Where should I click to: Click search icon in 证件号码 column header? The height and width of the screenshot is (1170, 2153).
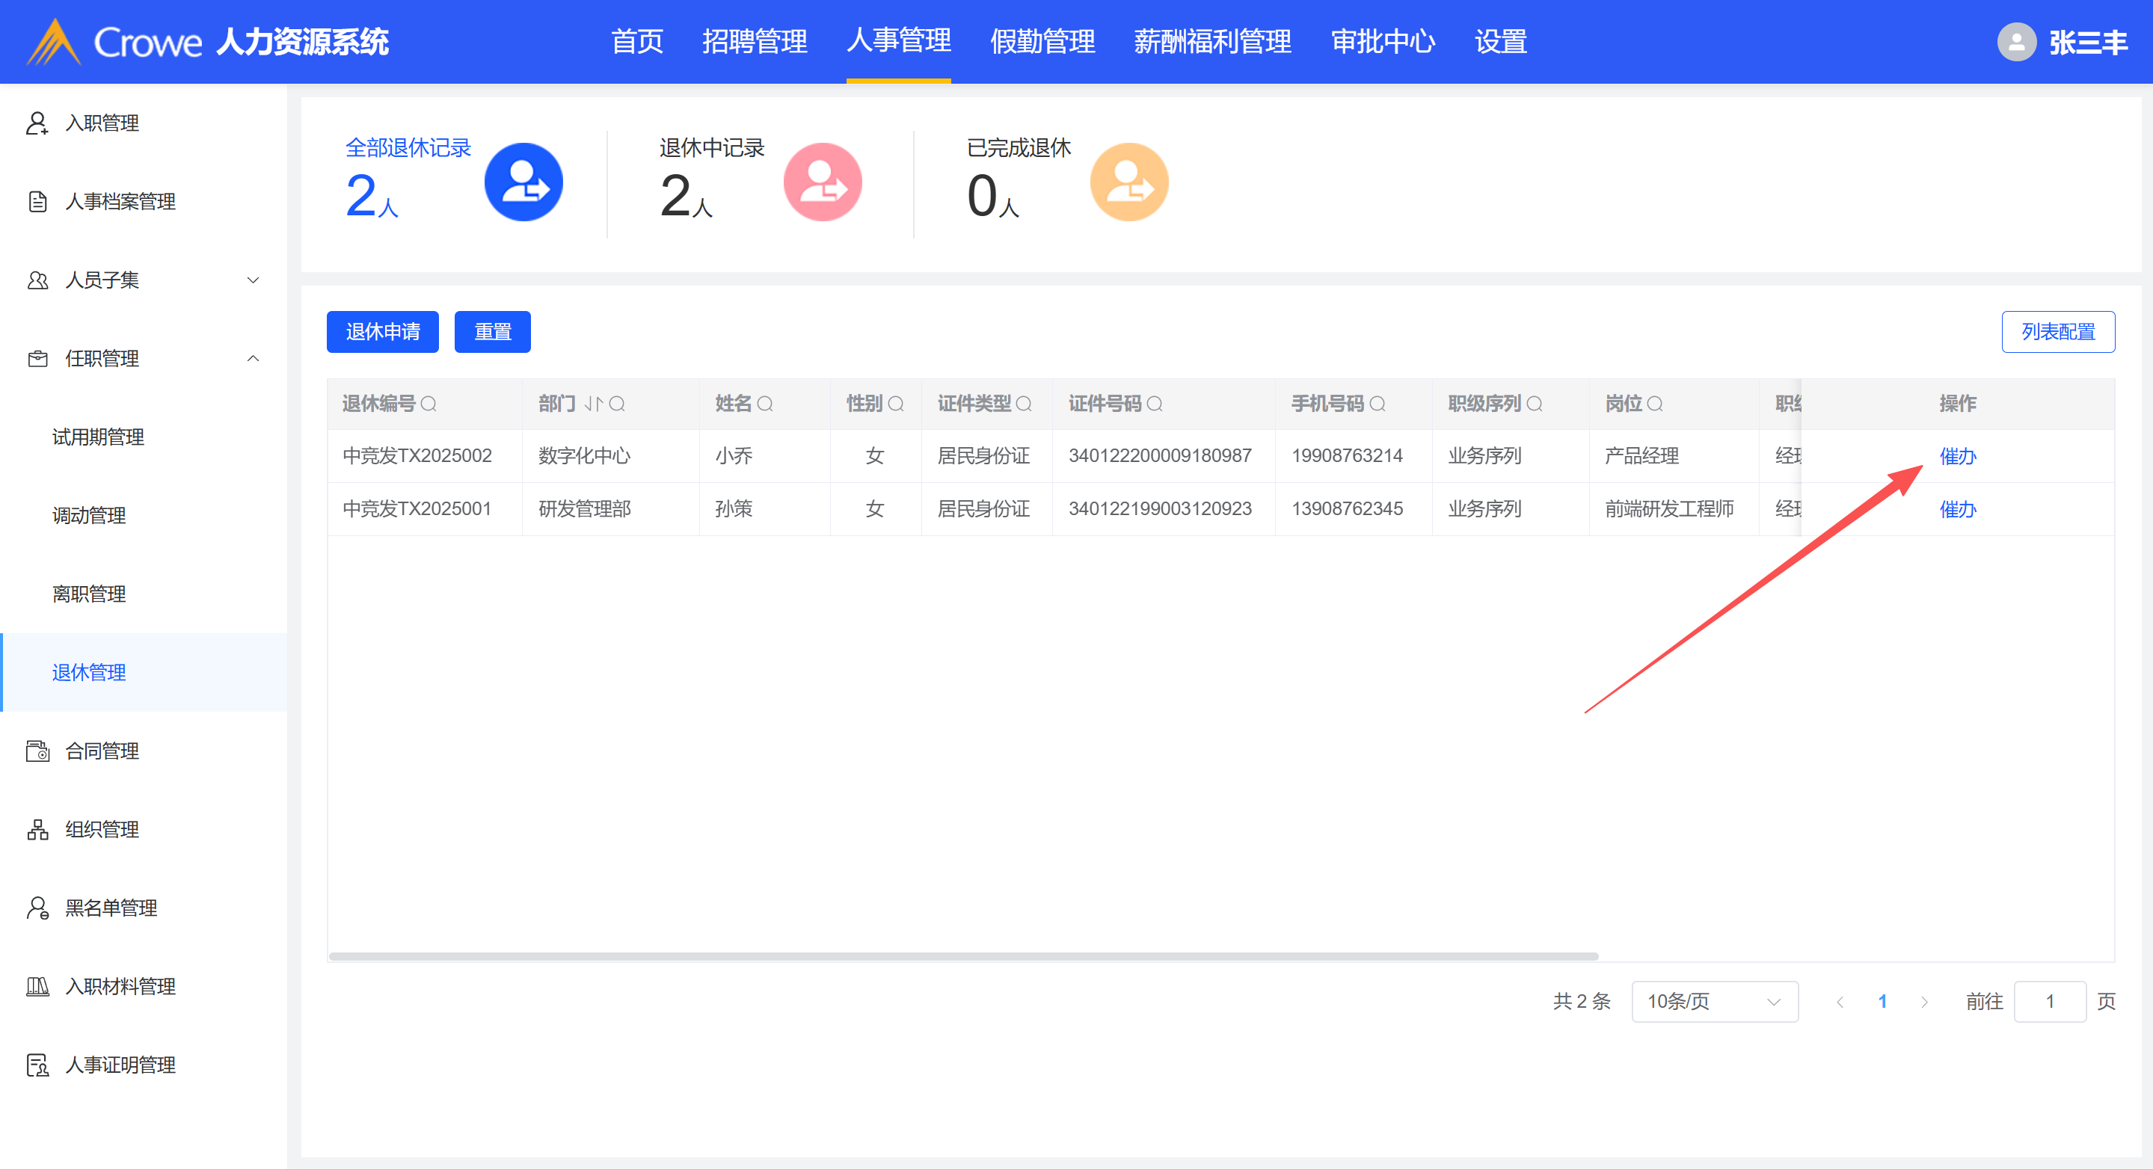[1154, 404]
